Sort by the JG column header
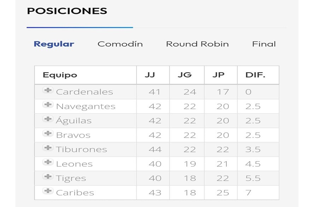 (185, 75)
